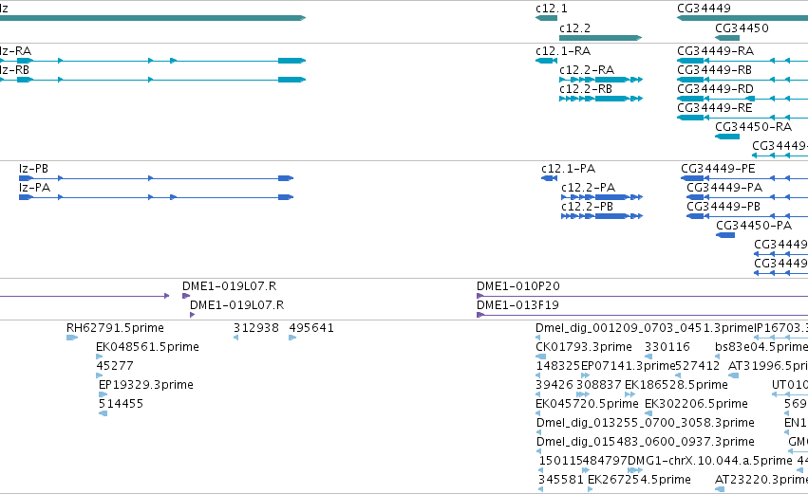808x494 pixels.
Task: Click feature 312938
Action: coord(236,338)
